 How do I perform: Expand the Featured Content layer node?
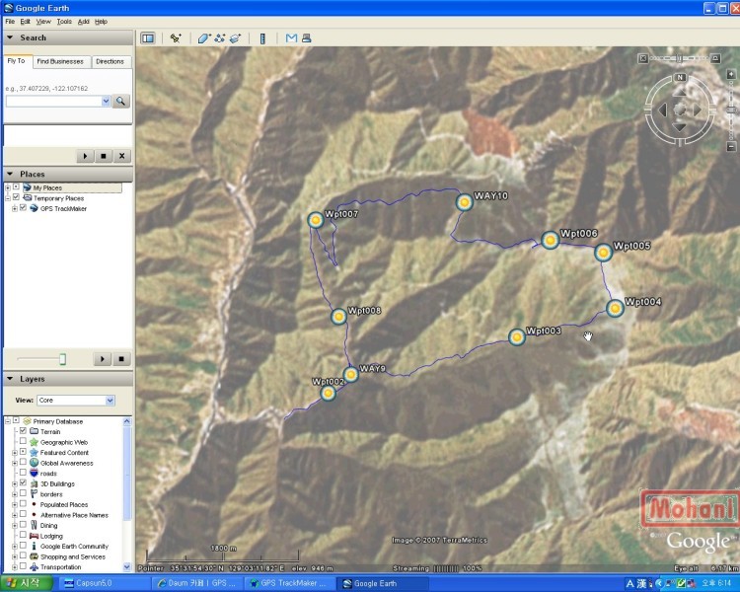click(x=15, y=452)
